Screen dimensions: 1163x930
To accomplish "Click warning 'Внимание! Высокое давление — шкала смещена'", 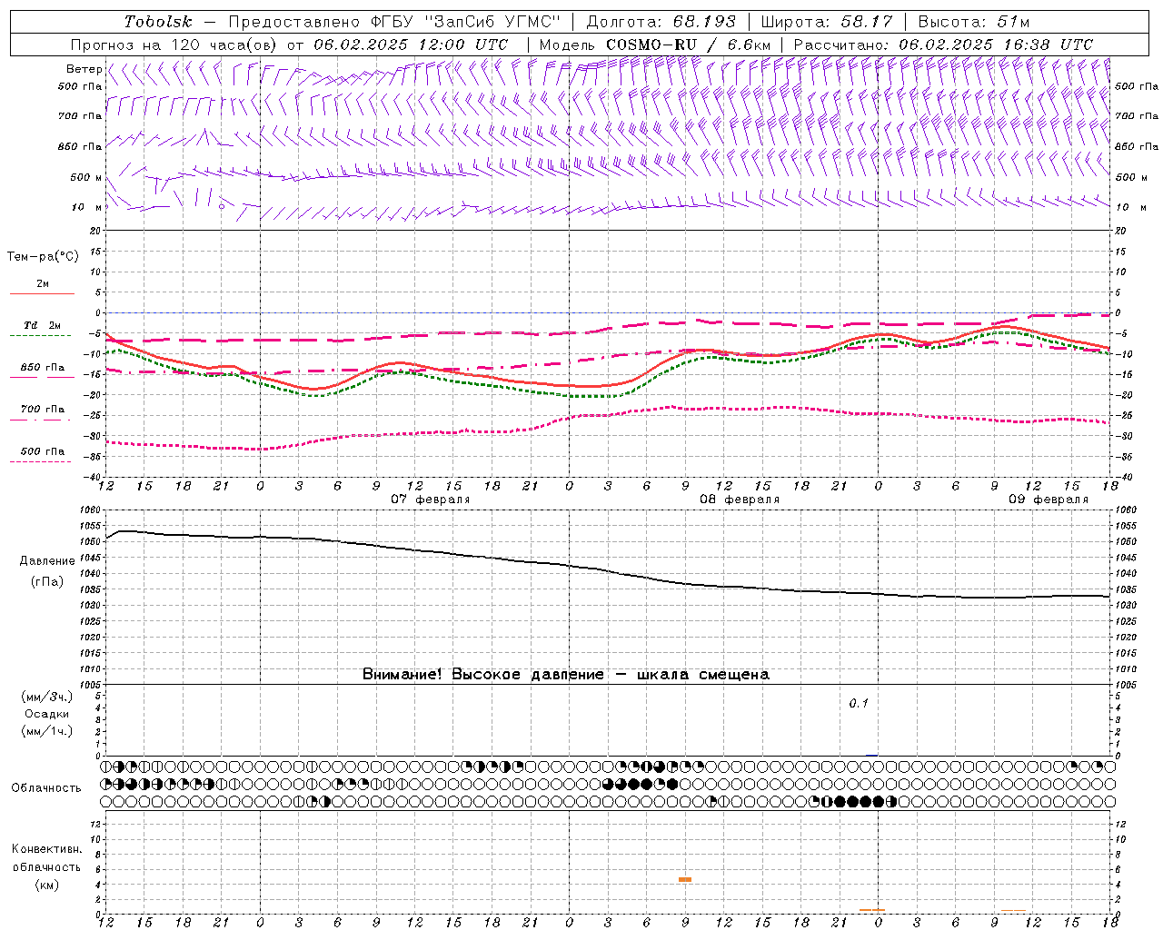I will pyautogui.click(x=566, y=675).
